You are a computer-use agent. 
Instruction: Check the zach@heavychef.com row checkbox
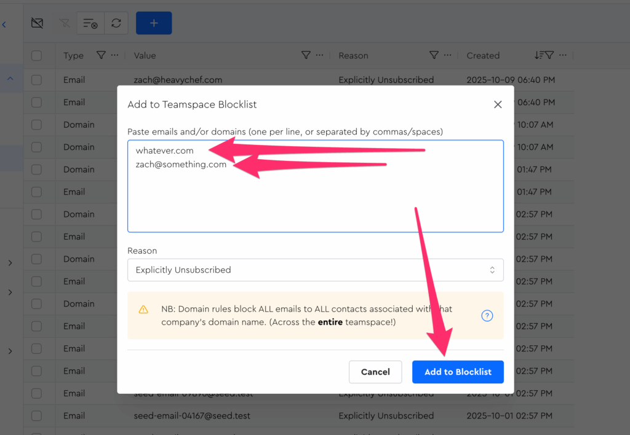click(37, 80)
